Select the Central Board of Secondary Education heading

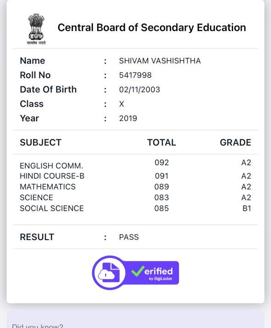[152, 27]
